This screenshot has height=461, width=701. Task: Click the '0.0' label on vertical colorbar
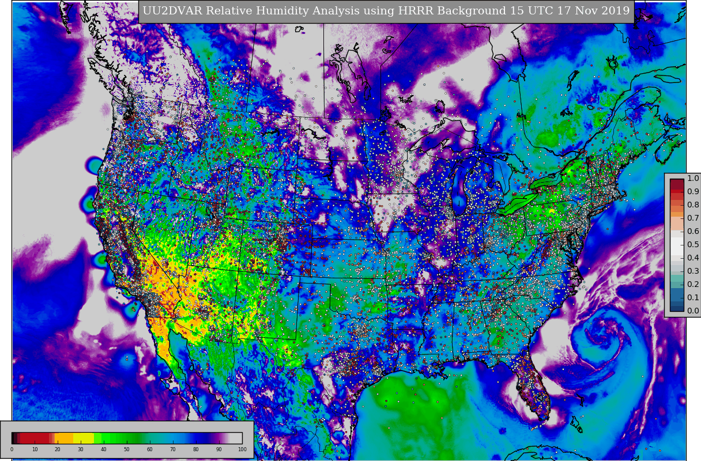tap(693, 311)
